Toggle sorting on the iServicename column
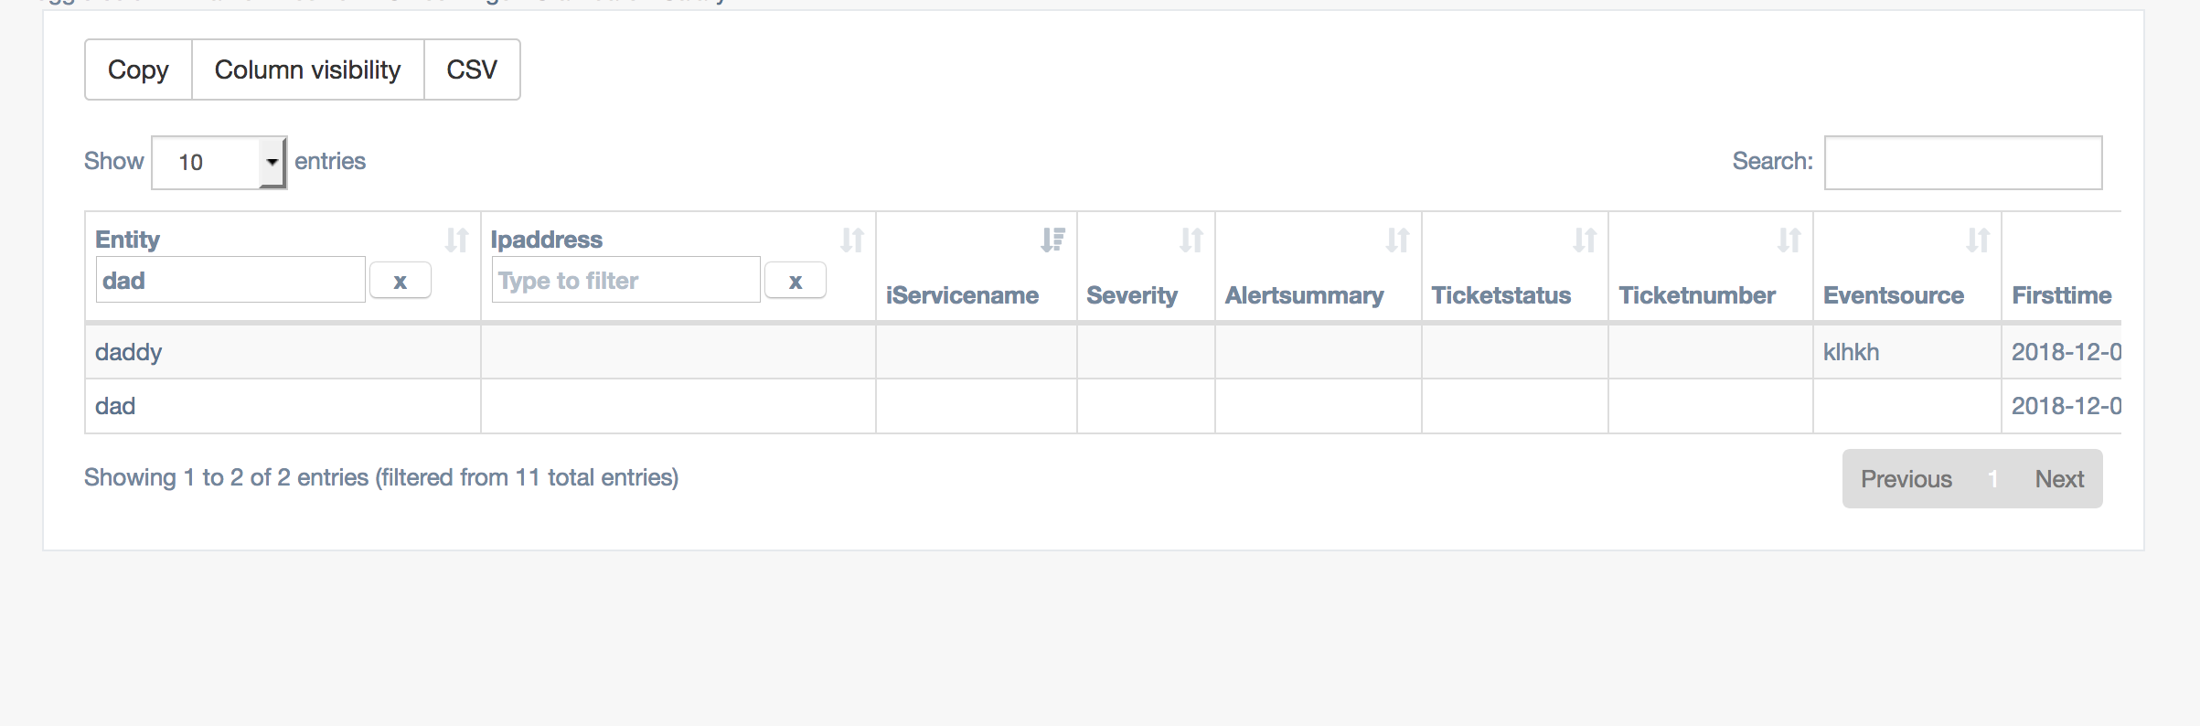2200x726 pixels. (x=1052, y=240)
